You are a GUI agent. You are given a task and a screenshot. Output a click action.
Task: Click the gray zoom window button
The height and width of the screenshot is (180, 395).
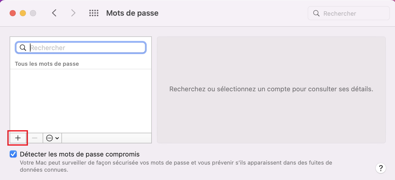[33, 13]
